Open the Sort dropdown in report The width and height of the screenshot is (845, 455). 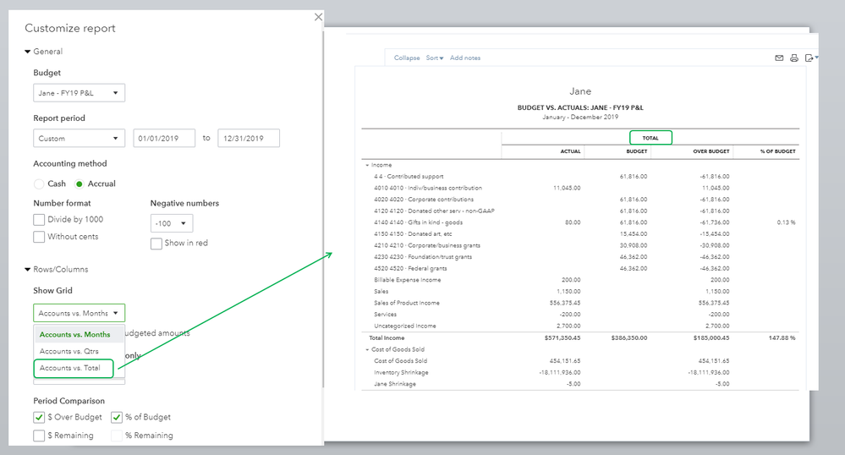[x=435, y=58]
